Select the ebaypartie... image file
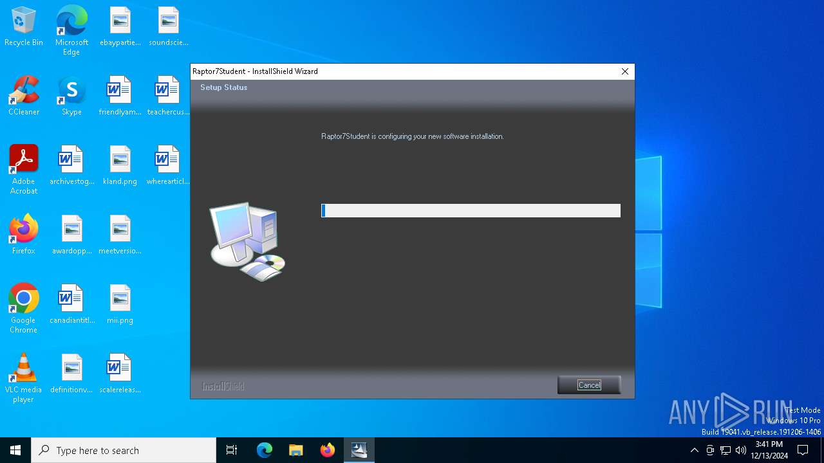 (x=120, y=27)
